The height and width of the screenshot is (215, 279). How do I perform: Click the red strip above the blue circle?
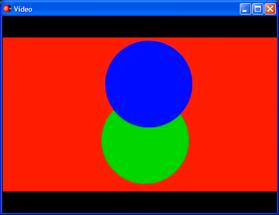point(149,39)
